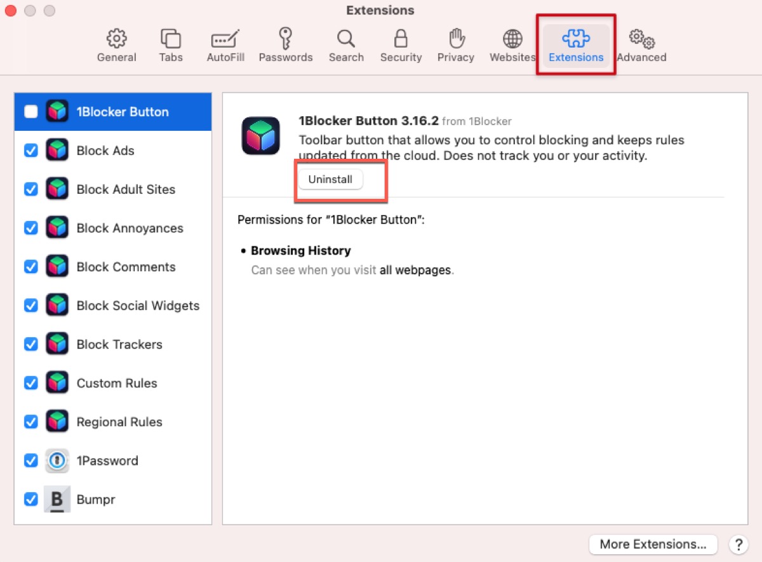762x562 pixels.
Task: Toggle the Block Trackers checkbox
Action: pyautogui.click(x=31, y=344)
